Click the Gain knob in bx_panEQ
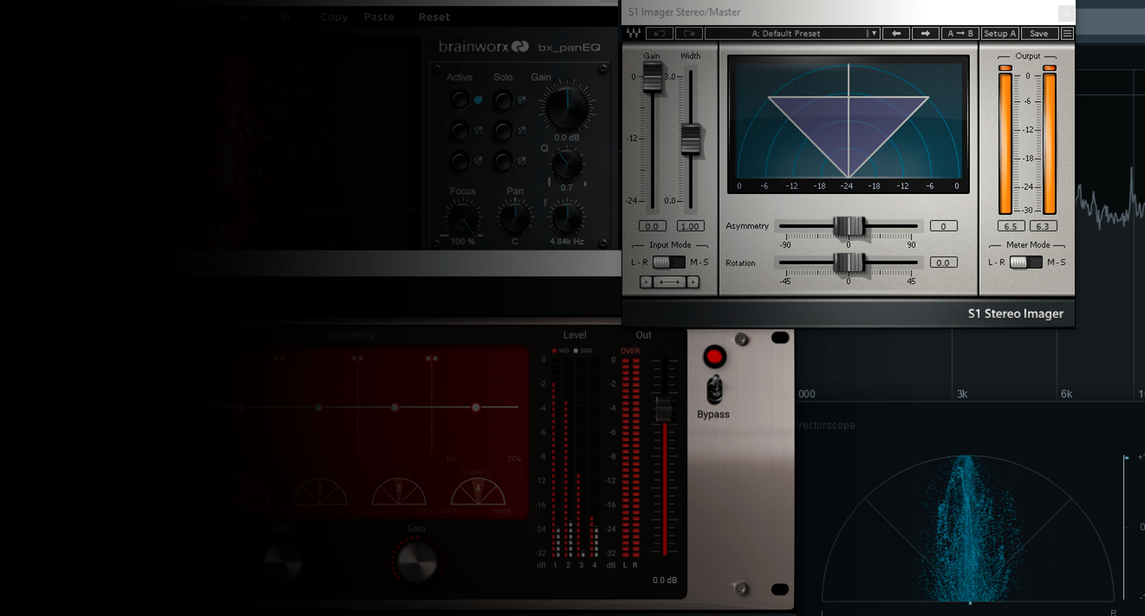Screen dimensions: 1145x616 click(567, 107)
